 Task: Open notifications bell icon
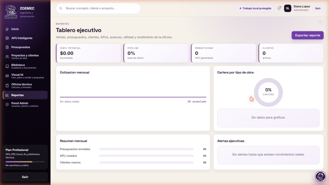pyautogui.click(x=279, y=8)
